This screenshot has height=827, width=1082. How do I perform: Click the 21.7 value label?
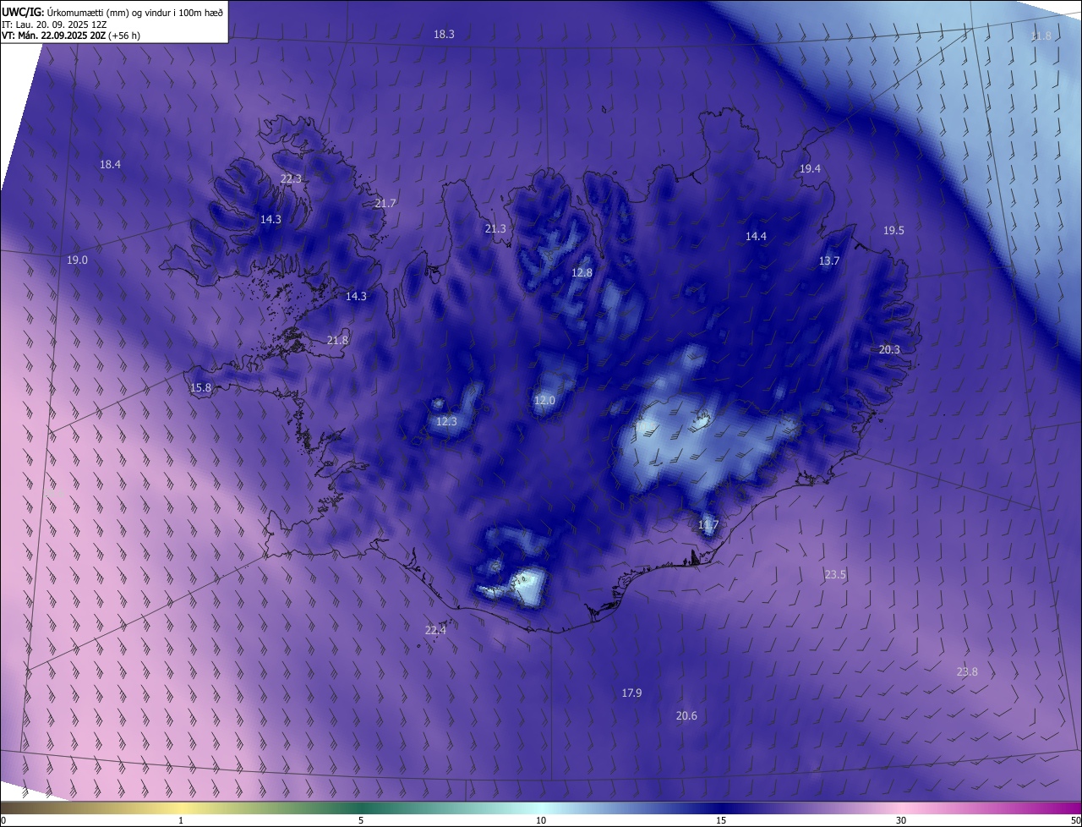[x=385, y=204]
